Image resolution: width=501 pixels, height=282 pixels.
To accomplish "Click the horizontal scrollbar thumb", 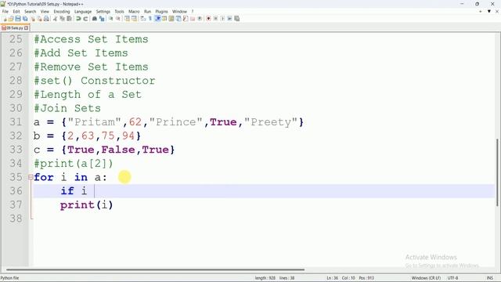I will pos(155,269).
